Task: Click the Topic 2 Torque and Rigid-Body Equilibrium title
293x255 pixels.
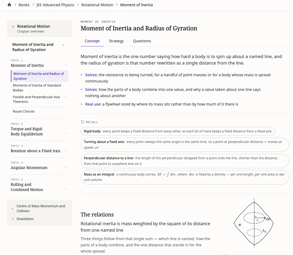Action: click(27, 131)
